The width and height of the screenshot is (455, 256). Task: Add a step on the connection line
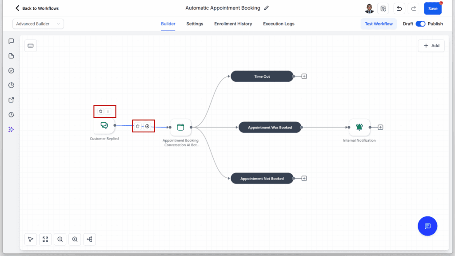[x=148, y=126]
